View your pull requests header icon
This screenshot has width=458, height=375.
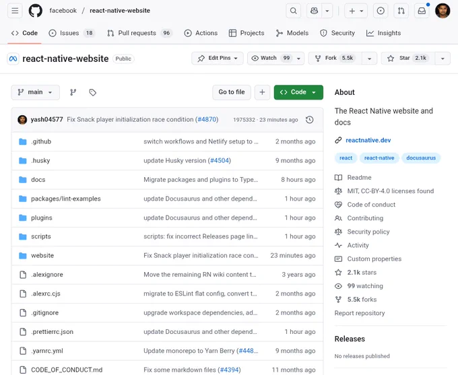401,11
